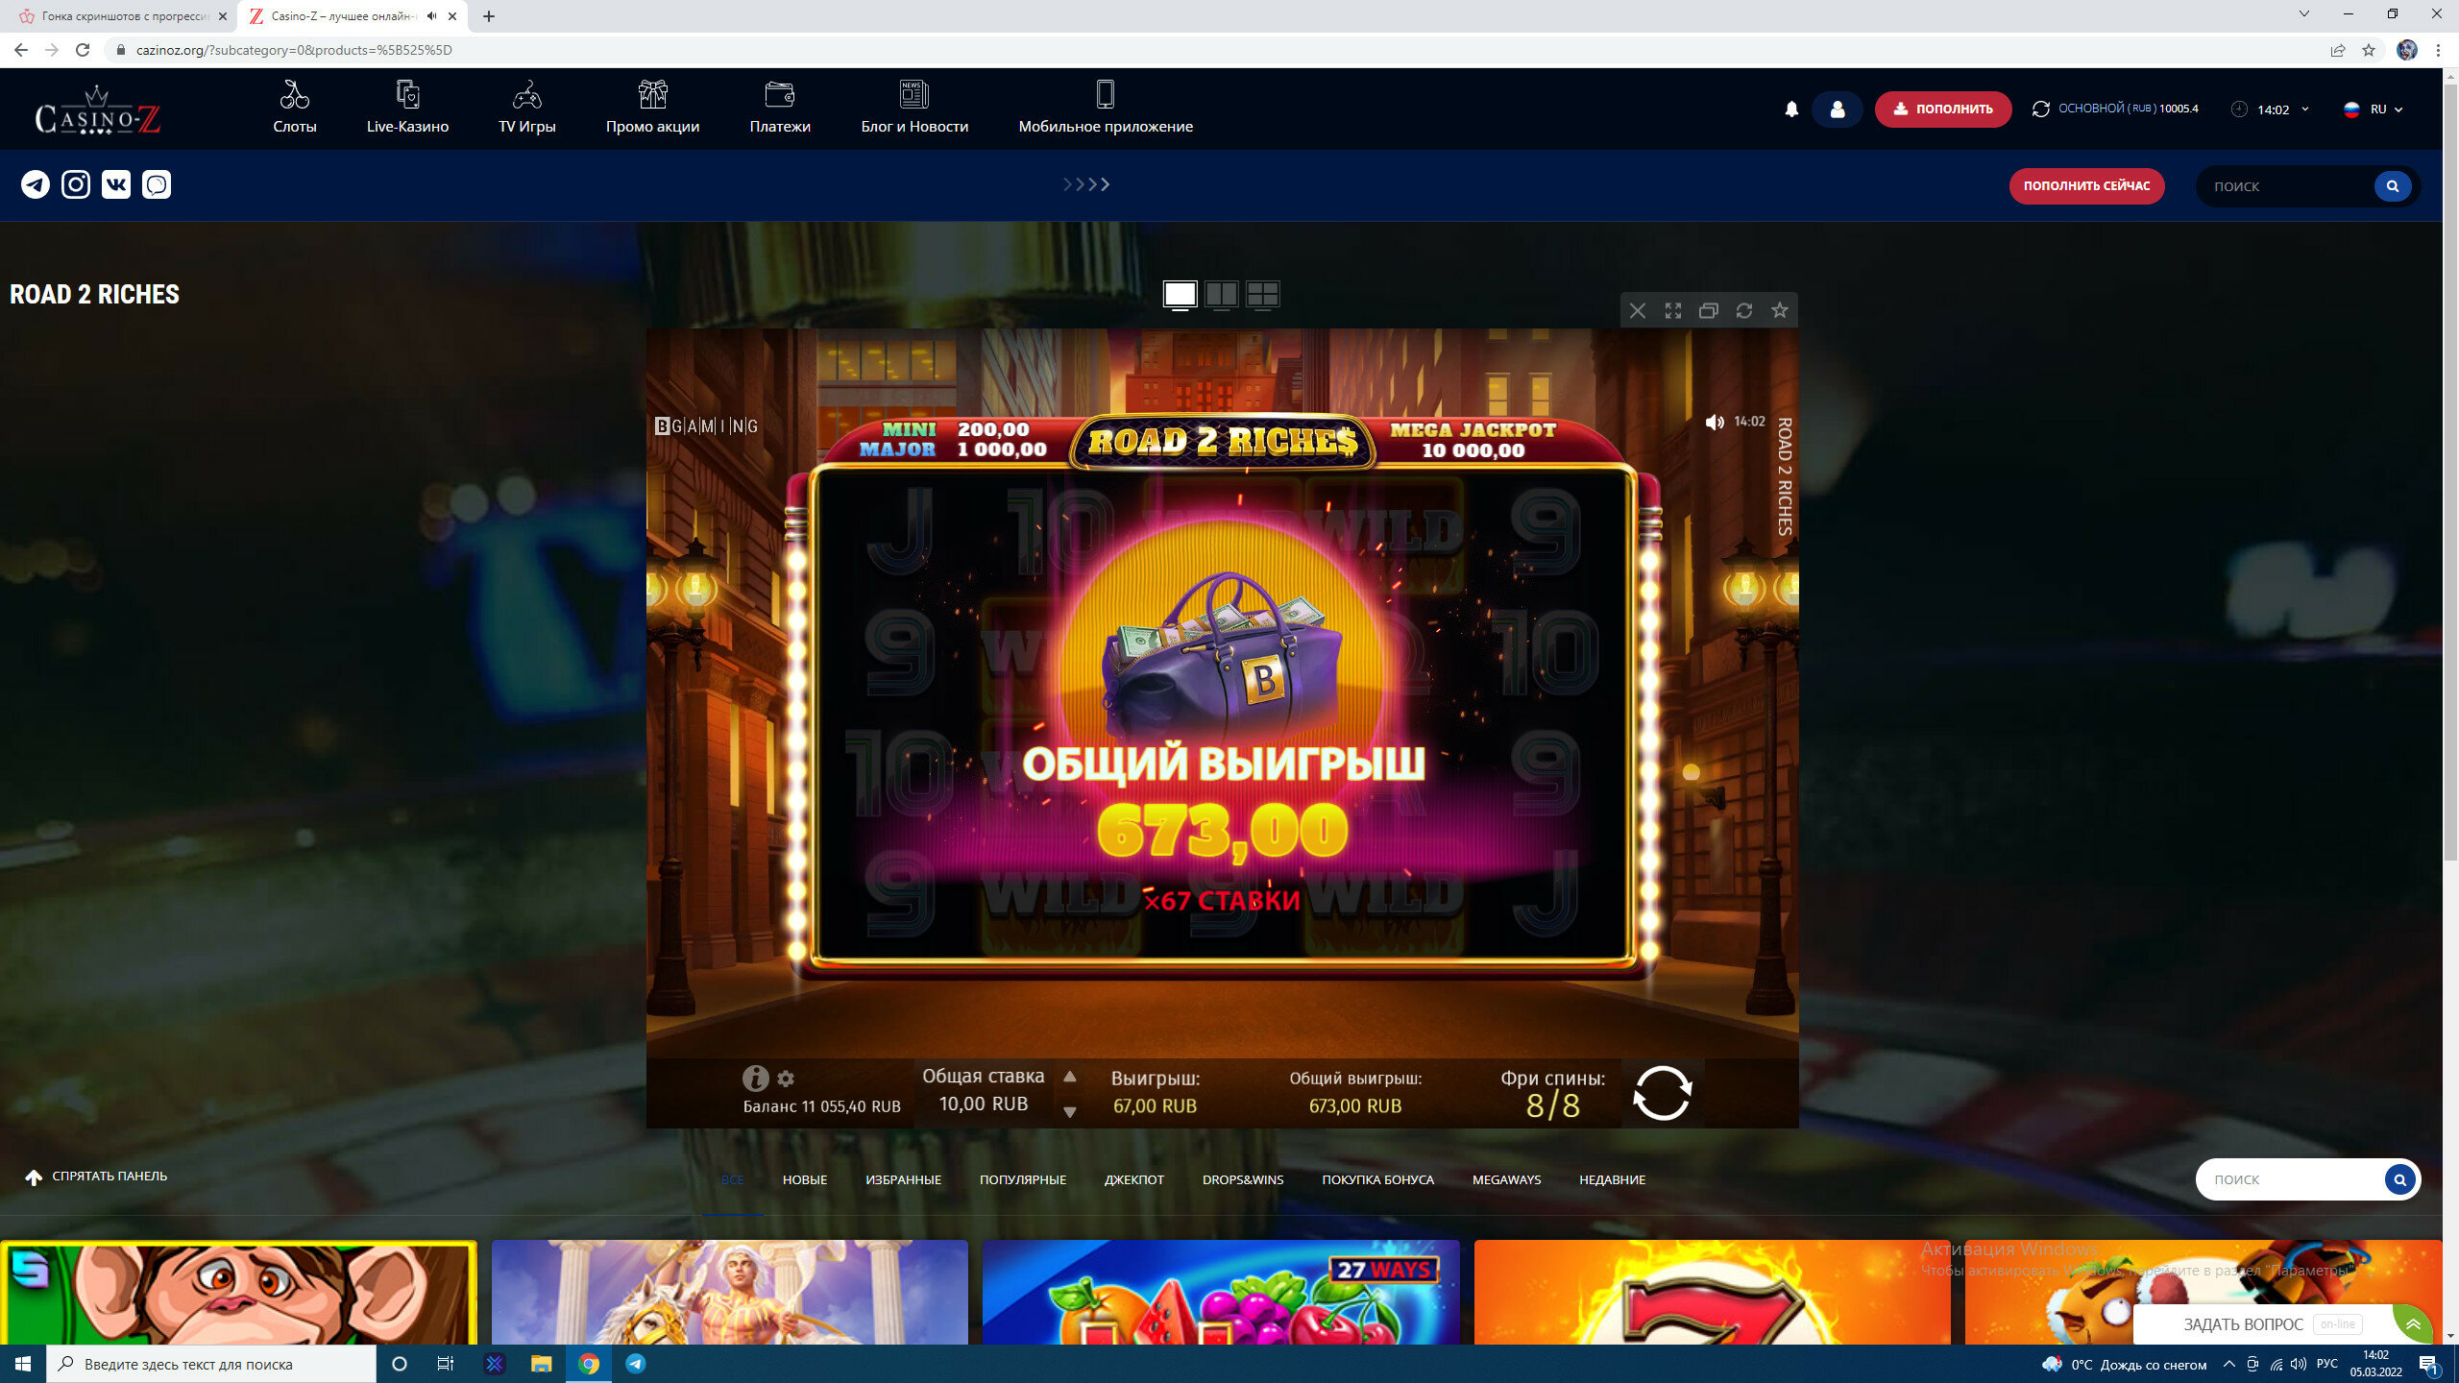
Task: Open the Telegram social icon
Action: tap(36, 184)
